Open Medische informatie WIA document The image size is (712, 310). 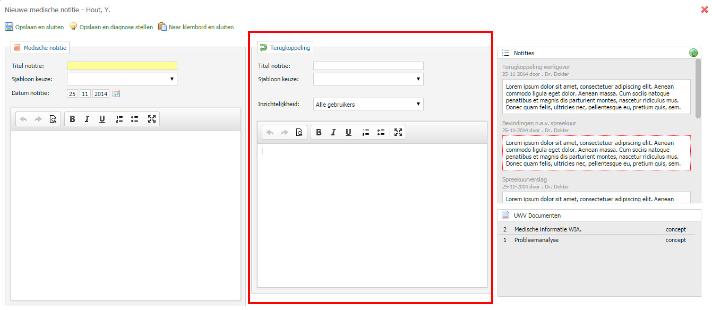[547, 229]
